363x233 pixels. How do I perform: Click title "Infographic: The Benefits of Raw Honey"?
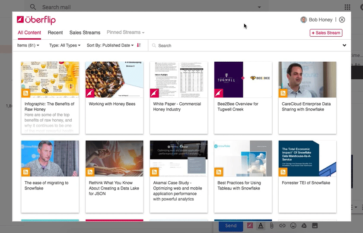49,107
